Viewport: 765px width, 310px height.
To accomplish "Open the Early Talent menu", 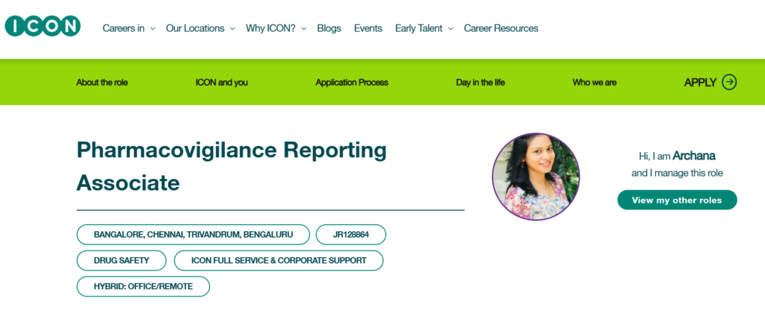I will point(418,28).
